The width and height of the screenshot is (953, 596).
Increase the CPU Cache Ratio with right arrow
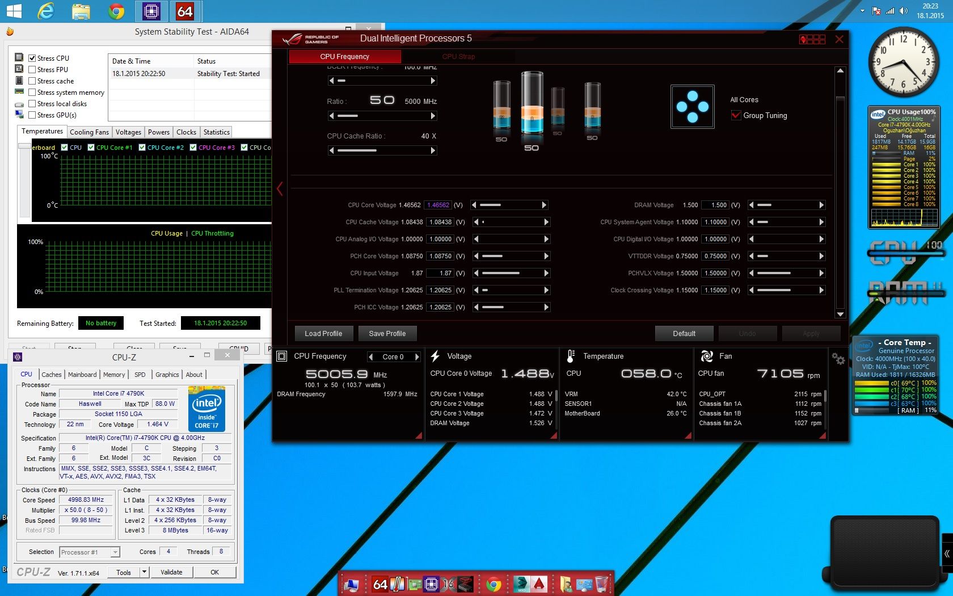coord(433,150)
